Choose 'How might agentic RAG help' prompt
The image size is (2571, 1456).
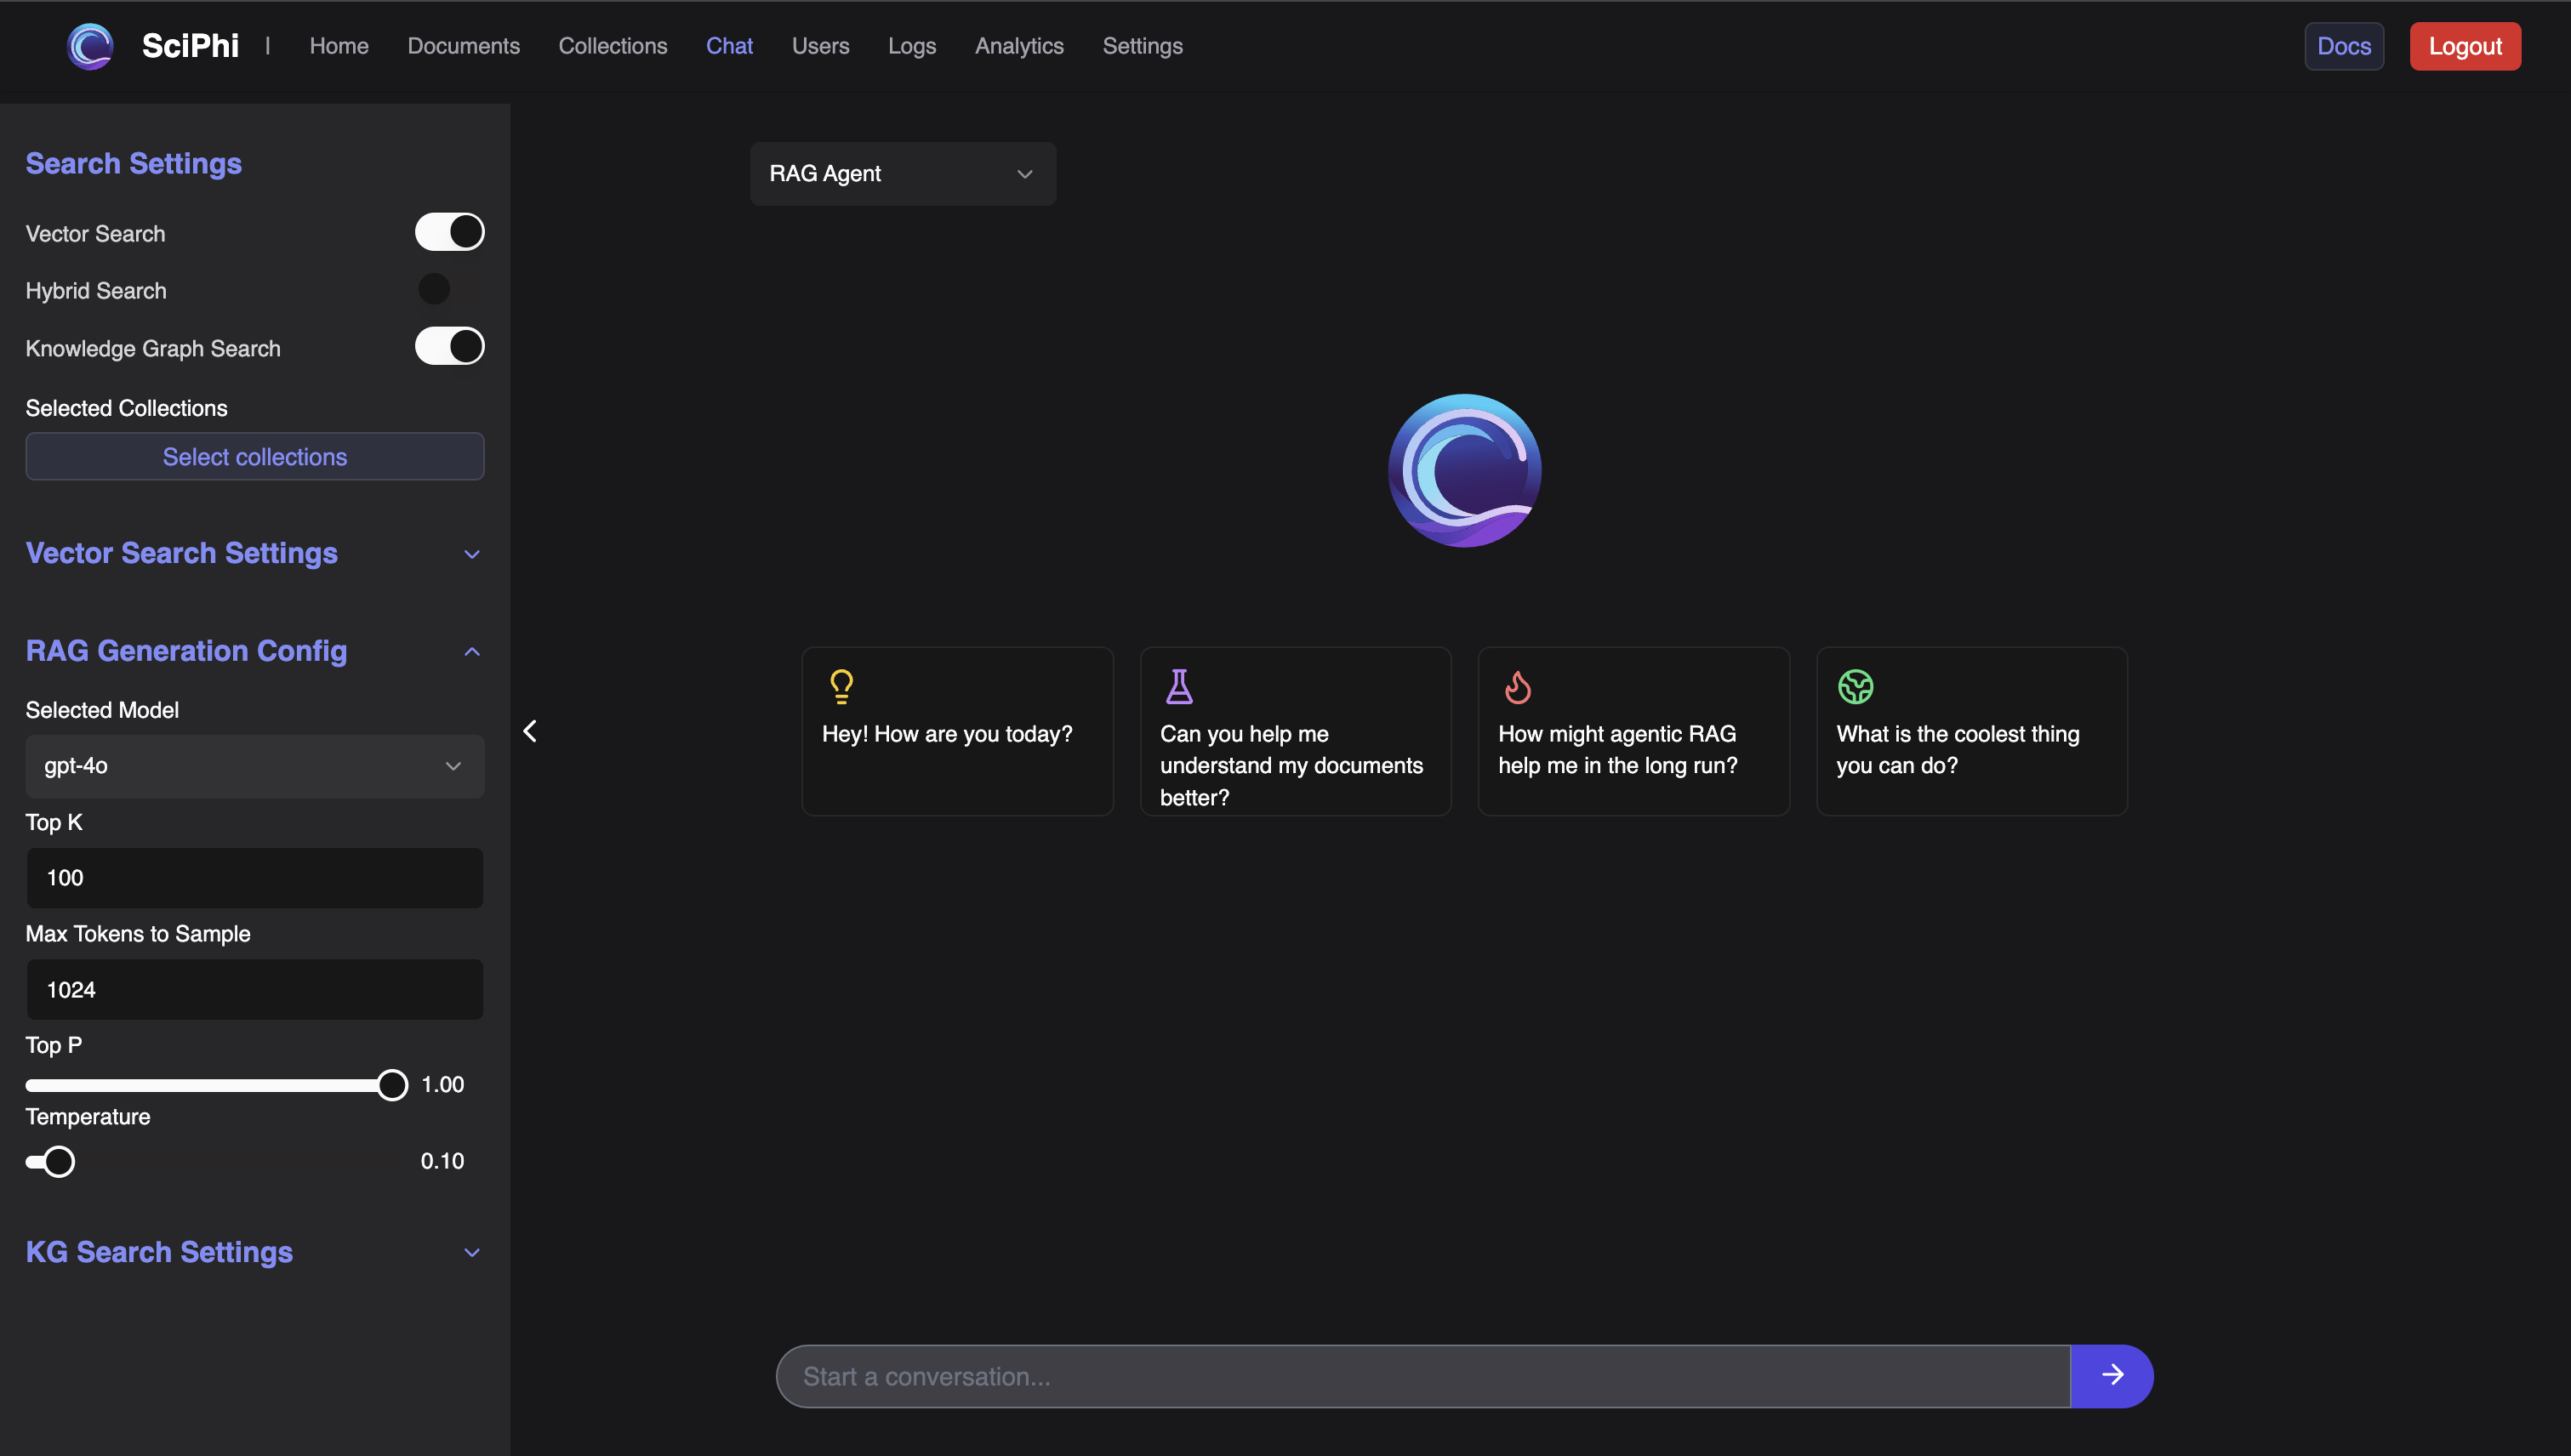pos(1633,731)
